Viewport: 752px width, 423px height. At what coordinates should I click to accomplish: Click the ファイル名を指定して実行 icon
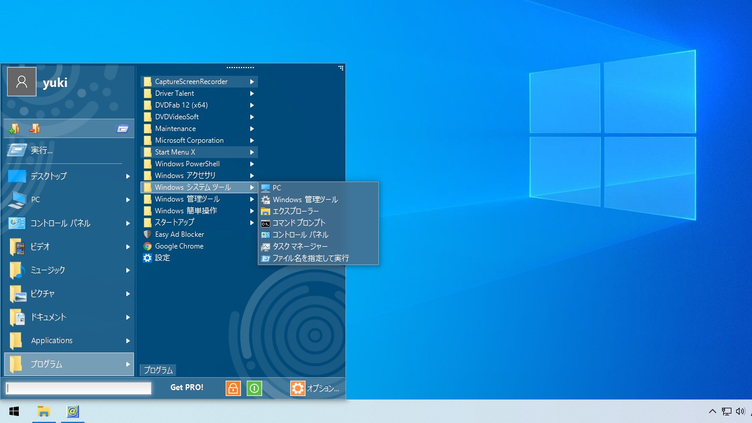click(x=266, y=258)
